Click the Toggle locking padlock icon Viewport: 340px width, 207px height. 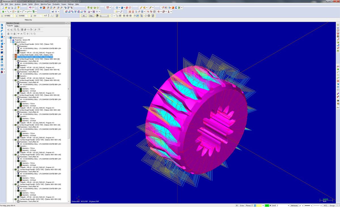(8, 34)
